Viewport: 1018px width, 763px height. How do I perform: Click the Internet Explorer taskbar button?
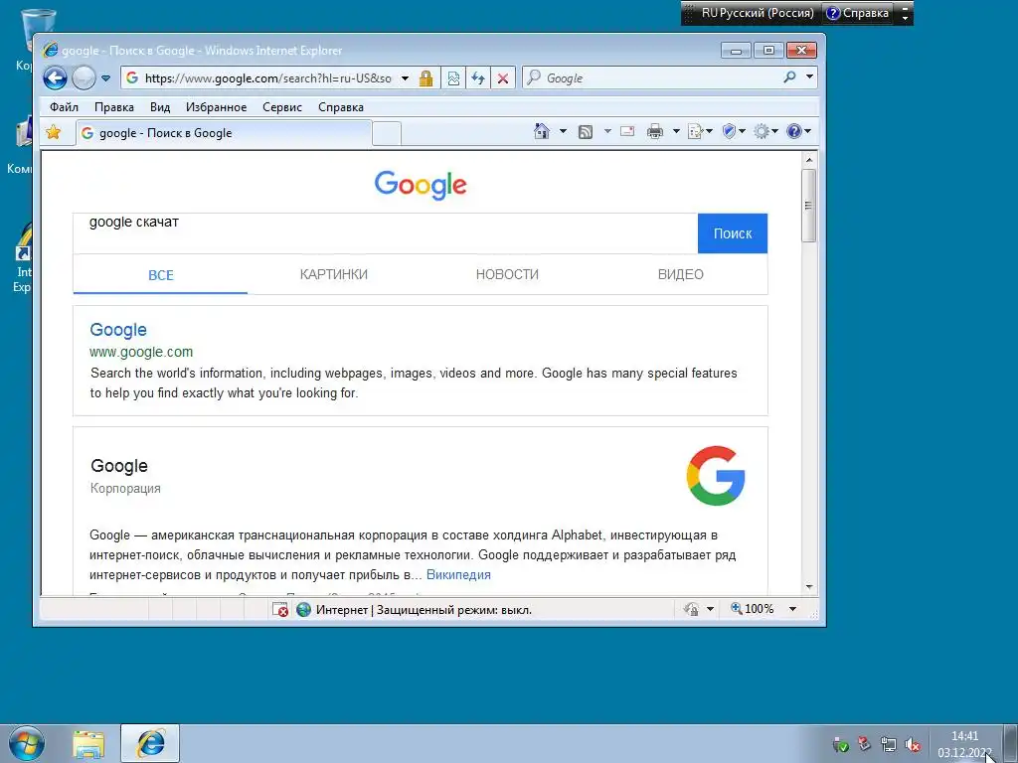[150, 743]
